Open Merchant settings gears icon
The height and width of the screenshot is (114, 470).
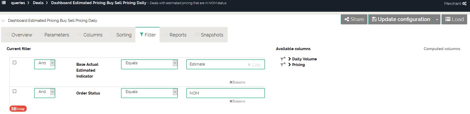coord(464,4)
